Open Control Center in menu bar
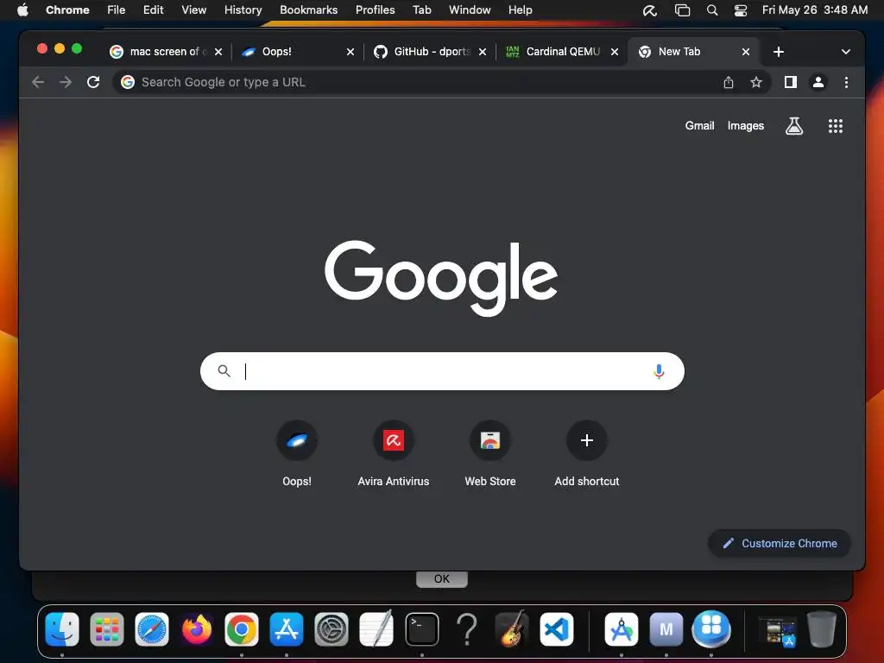The height and width of the screenshot is (663, 884). click(740, 10)
